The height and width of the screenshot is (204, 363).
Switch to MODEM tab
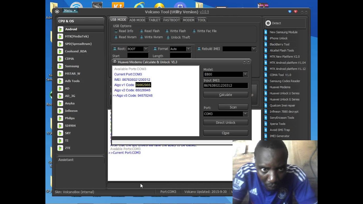(189, 20)
